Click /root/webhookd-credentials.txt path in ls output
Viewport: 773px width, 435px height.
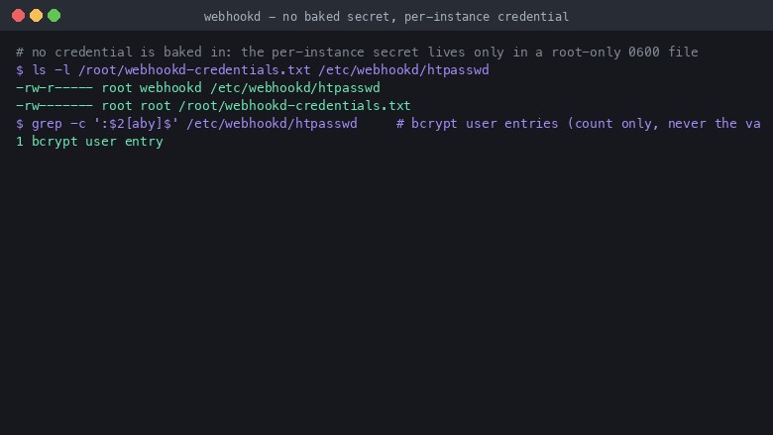[294, 105]
